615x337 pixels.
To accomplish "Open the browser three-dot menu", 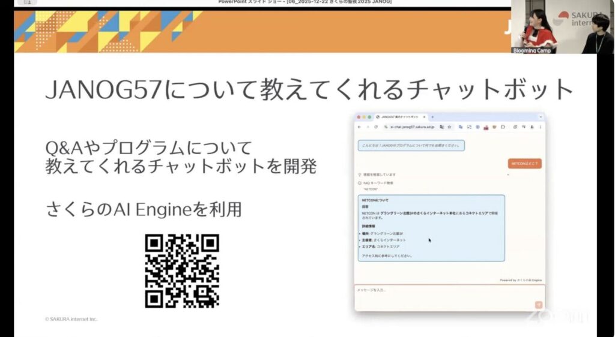I will coord(540,127).
